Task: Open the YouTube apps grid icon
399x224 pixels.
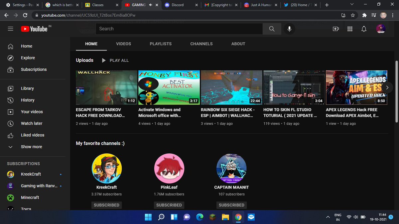Action: click(x=350, y=29)
